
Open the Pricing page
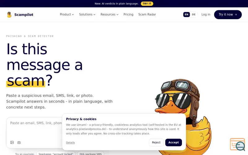click(x=128, y=14)
